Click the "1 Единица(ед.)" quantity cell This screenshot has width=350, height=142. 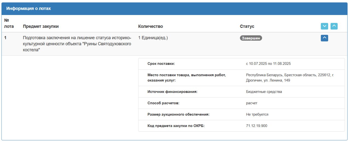153,38
